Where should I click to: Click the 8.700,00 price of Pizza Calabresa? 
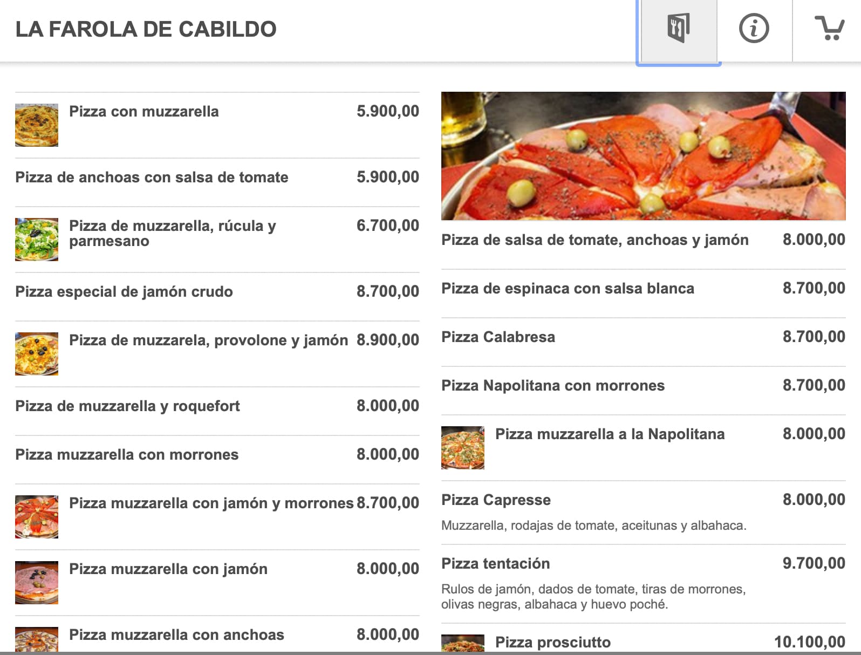[x=814, y=337]
